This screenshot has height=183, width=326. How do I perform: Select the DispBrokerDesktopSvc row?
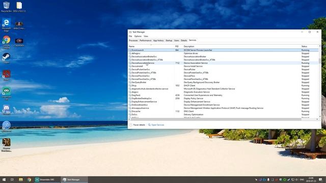223,98
